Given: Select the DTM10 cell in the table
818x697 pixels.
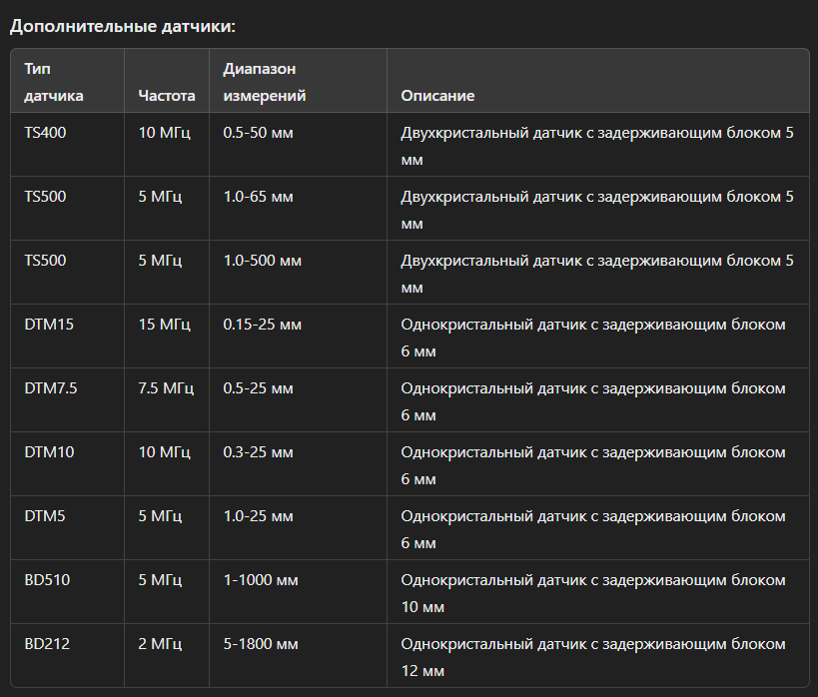Looking at the screenshot, I should click(x=49, y=451).
